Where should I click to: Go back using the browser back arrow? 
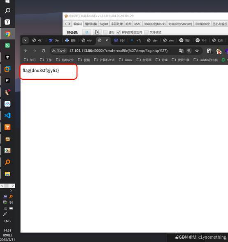pos(26,51)
